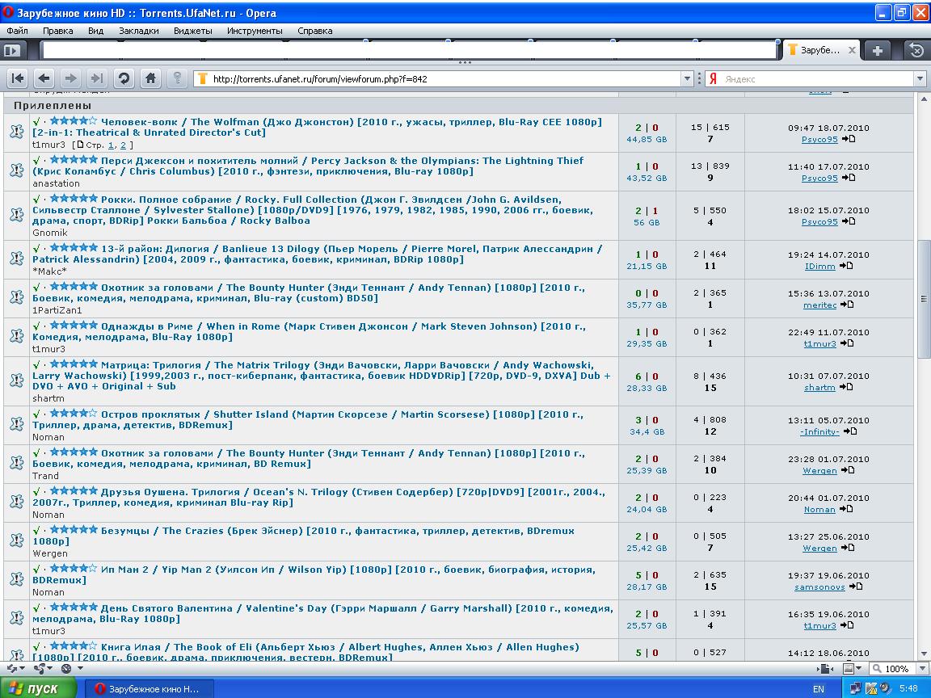
Task: Jump to last post in Percy Jackson topic
Action: pyautogui.click(x=849, y=178)
